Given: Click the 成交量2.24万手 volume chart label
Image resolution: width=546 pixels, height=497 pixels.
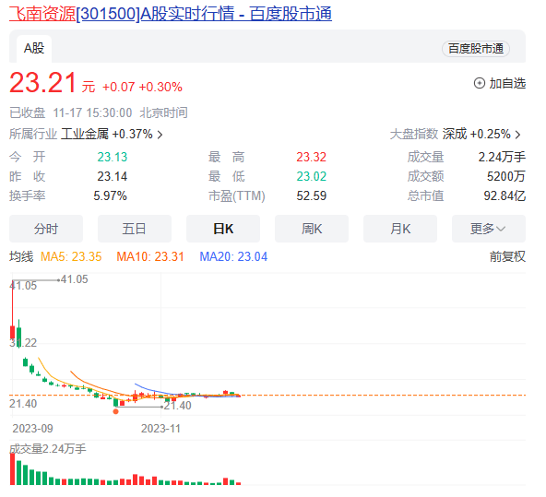Looking at the screenshot, I should pos(48,449).
